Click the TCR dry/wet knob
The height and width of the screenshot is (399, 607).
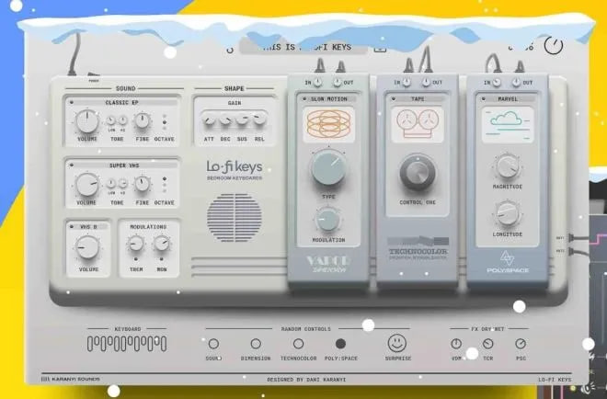pyautogui.click(x=487, y=343)
